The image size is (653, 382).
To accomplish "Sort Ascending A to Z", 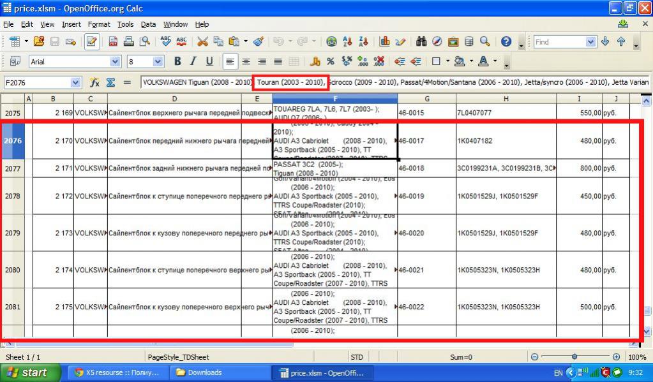I will [x=347, y=41].
